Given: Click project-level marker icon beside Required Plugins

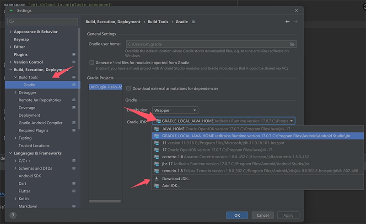Looking at the screenshot, I should (x=74, y=130).
